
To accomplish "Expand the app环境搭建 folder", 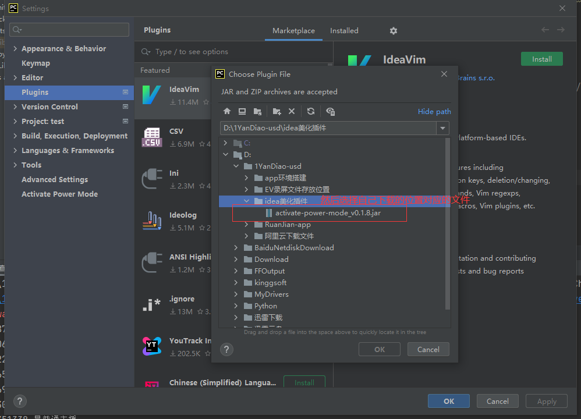I will click(246, 178).
